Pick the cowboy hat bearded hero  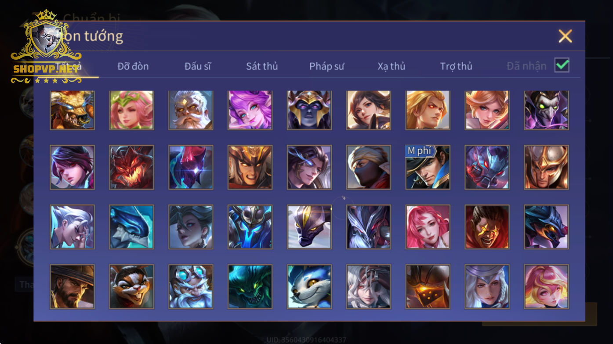click(72, 287)
